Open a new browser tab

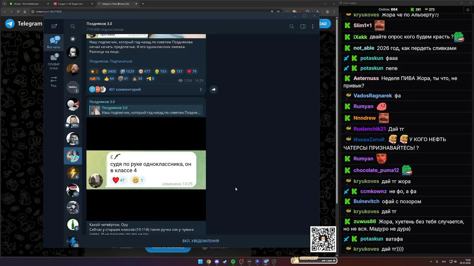click(143, 4)
